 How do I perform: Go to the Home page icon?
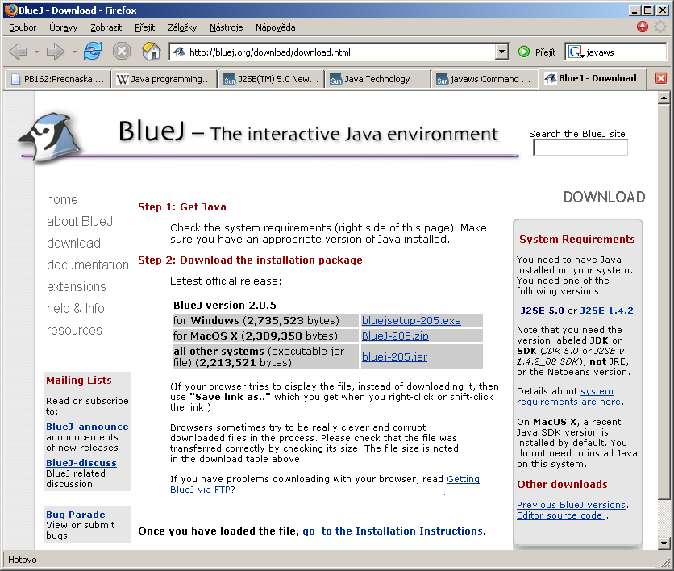click(151, 52)
